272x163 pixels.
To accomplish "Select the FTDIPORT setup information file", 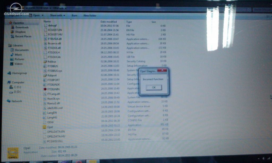I will click(53, 80).
